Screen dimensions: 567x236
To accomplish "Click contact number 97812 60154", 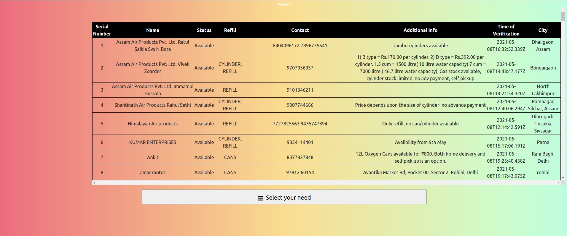I will click(x=300, y=172).
